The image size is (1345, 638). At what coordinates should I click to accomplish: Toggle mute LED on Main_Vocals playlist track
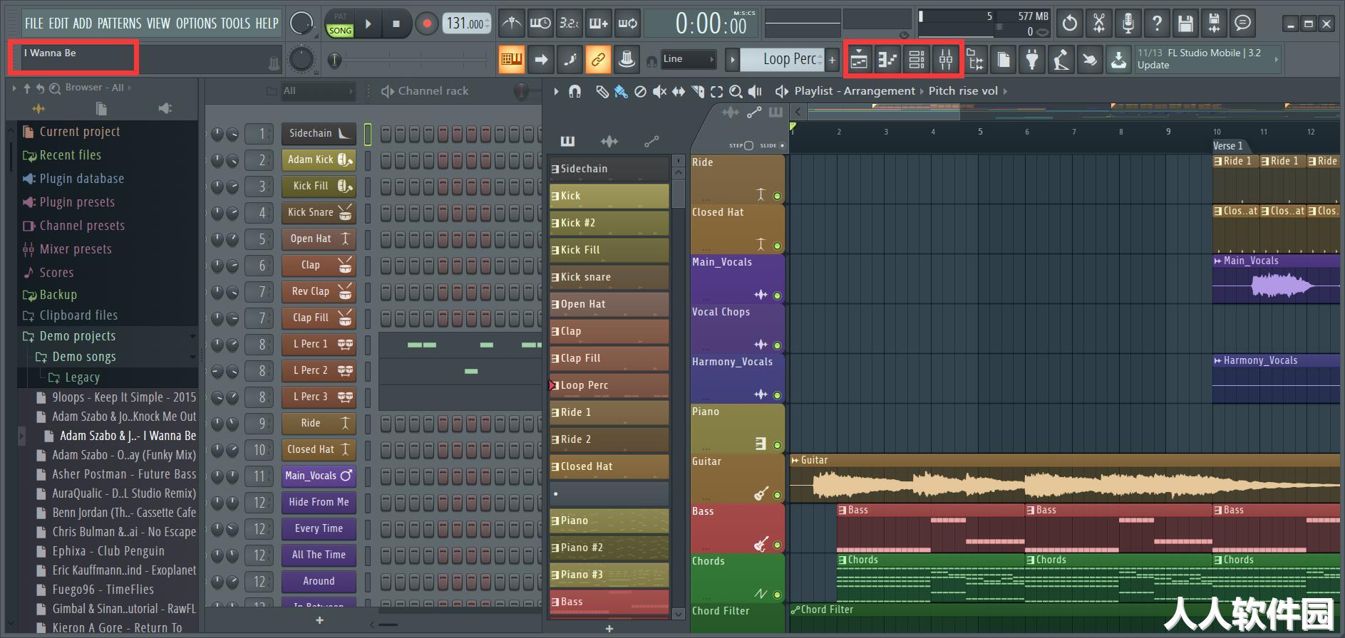tap(777, 296)
